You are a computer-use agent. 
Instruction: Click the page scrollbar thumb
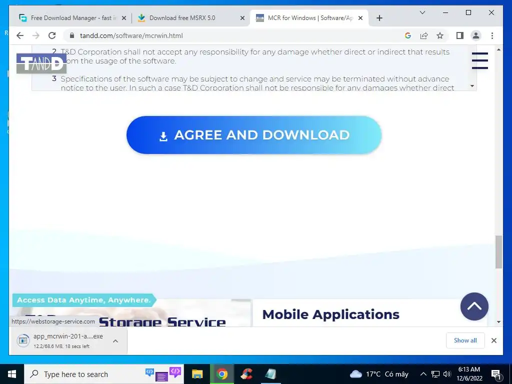pyautogui.click(x=498, y=252)
